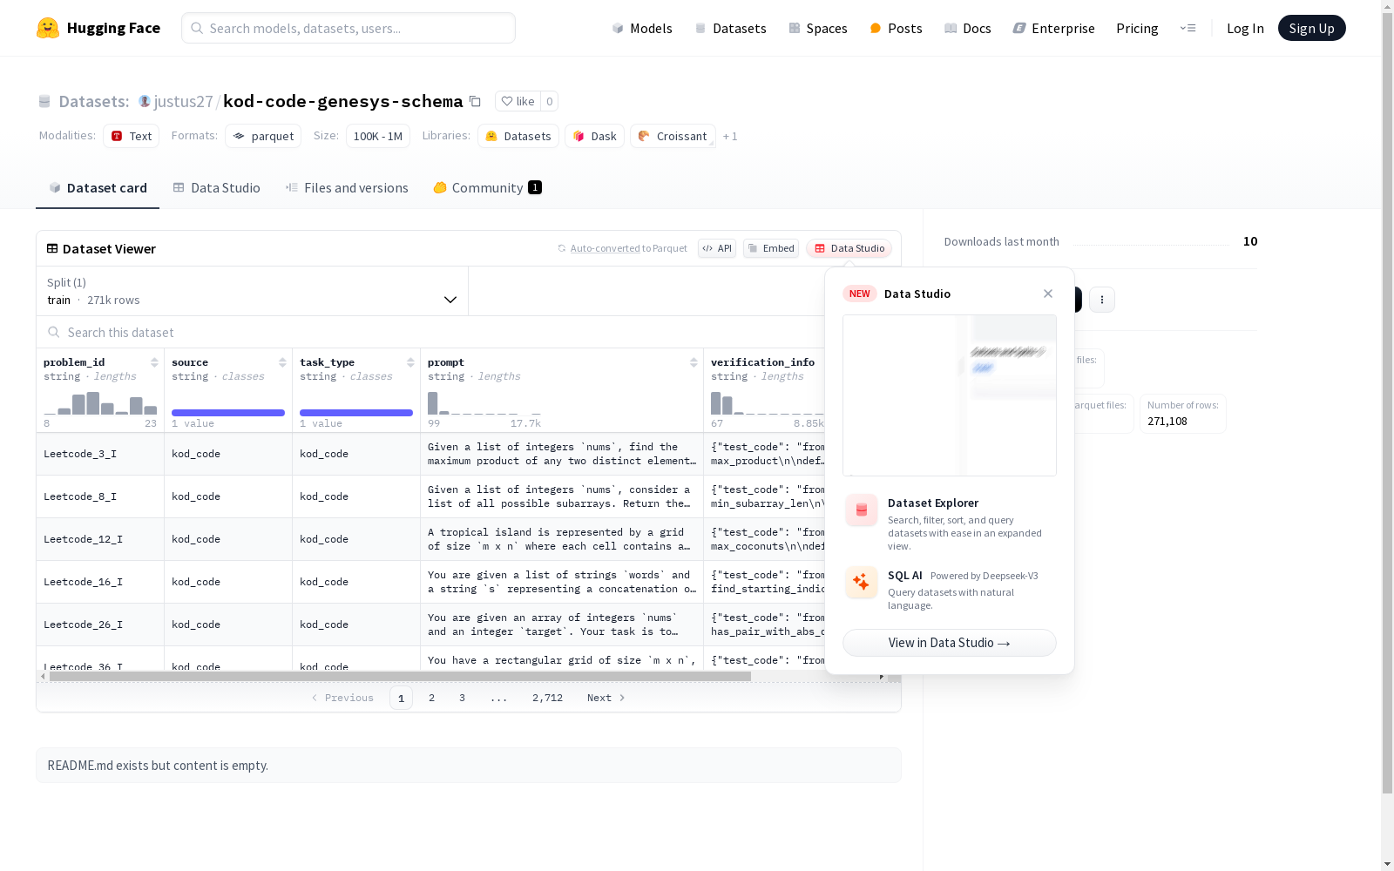Click the 100K - 1M size tag

click(x=378, y=136)
